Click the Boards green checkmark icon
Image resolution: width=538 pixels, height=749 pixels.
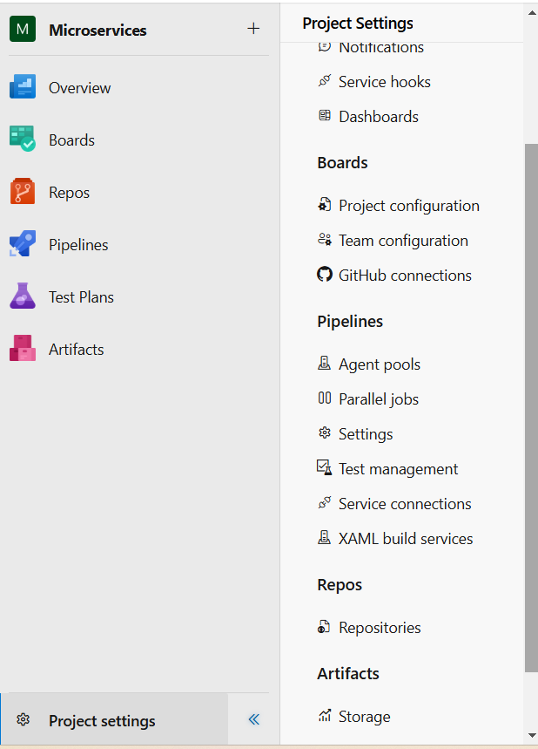point(23,139)
